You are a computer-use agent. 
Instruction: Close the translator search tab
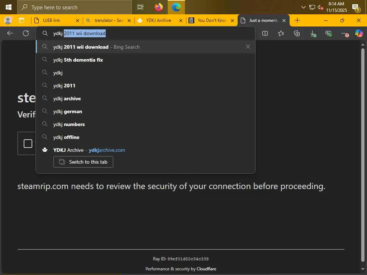coord(129,20)
